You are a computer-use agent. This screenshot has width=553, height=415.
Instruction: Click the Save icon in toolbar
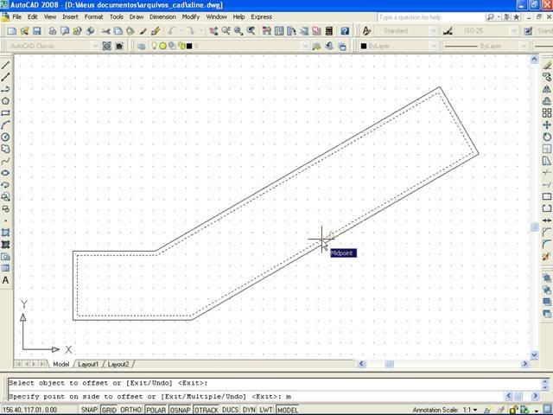(37, 31)
